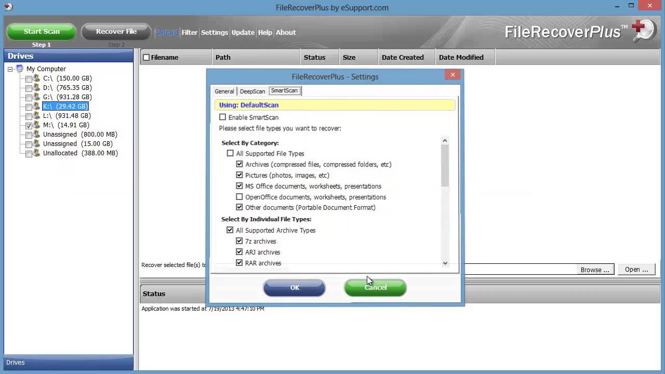
Task: Select the SmartScan settings tab
Action: coord(285,91)
